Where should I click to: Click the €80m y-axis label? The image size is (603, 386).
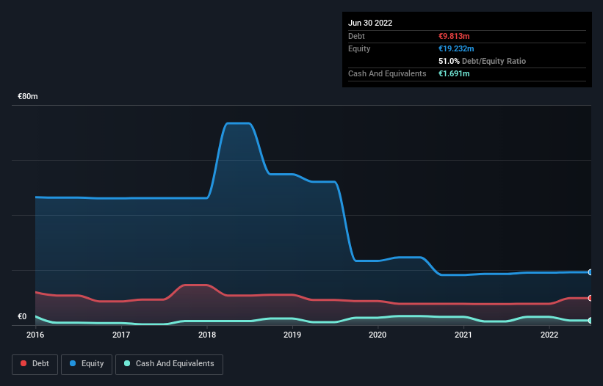pyautogui.click(x=28, y=96)
